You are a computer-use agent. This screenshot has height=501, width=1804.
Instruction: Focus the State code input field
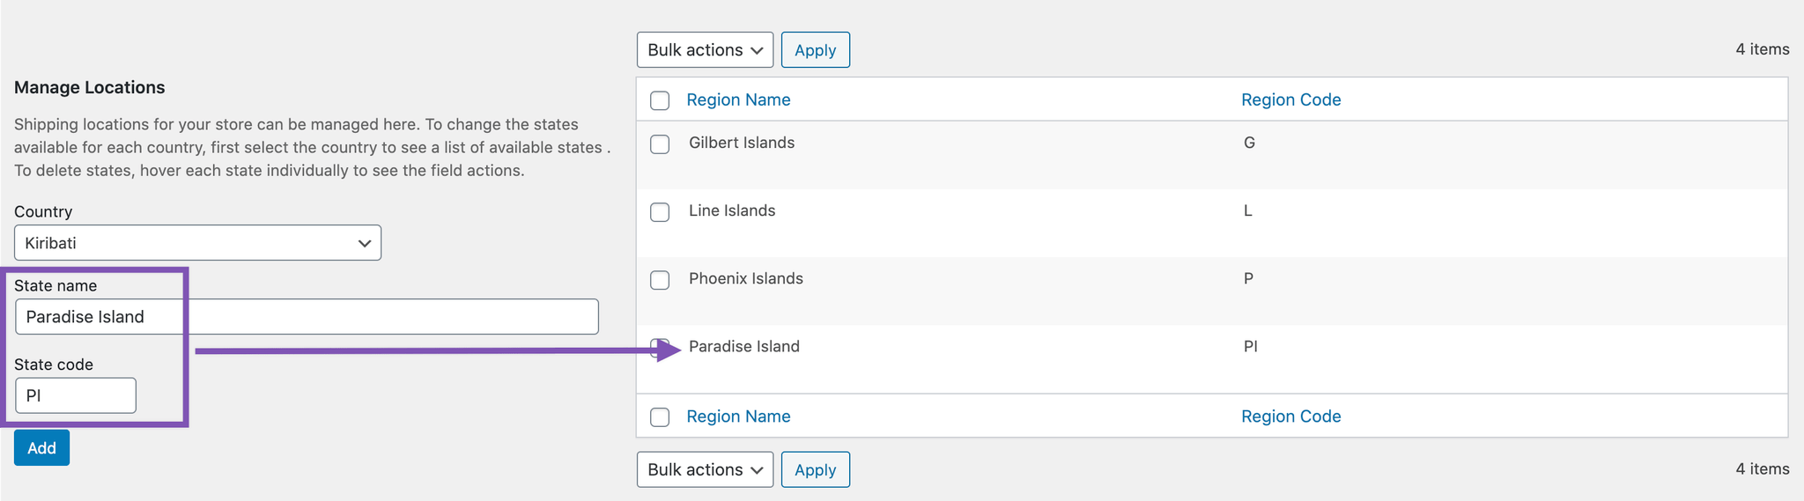click(76, 395)
